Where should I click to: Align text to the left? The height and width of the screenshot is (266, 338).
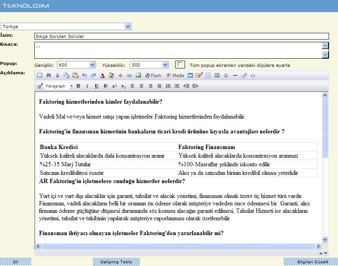pos(132,86)
